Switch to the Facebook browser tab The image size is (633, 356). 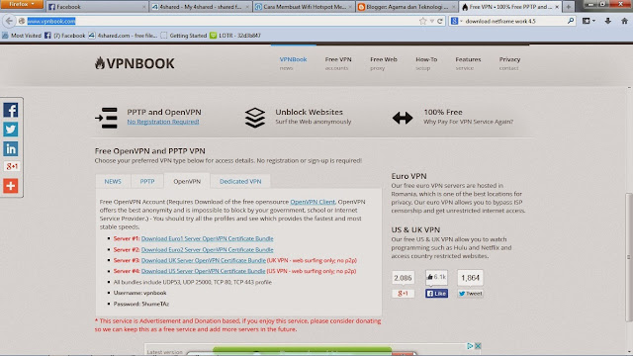tap(97, 7)
